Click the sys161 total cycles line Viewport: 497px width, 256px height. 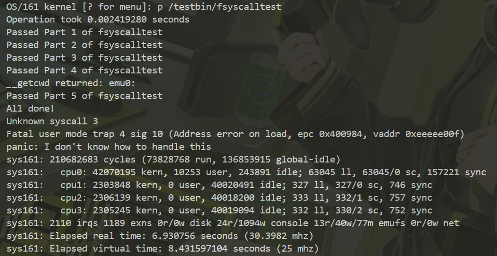click(174, 159)
